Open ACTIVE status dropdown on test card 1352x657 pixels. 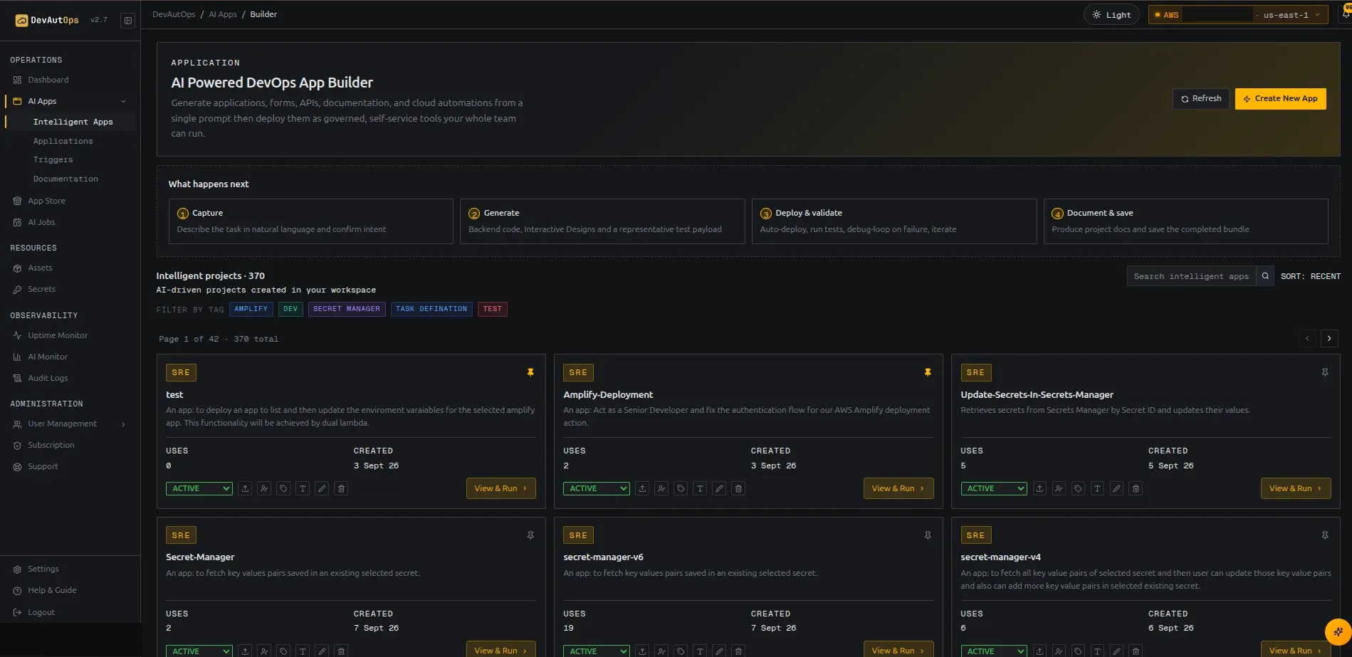click(199, 488)
